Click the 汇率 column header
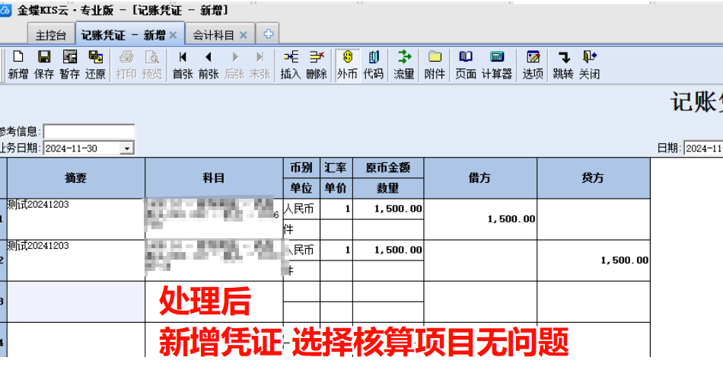The width and height of the screenshot is (723, 367). 336,168
